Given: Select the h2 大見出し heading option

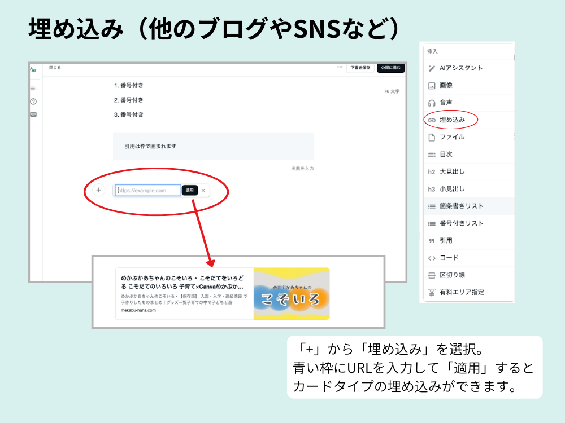Looking at the screenshot, I should click(431, 171).
